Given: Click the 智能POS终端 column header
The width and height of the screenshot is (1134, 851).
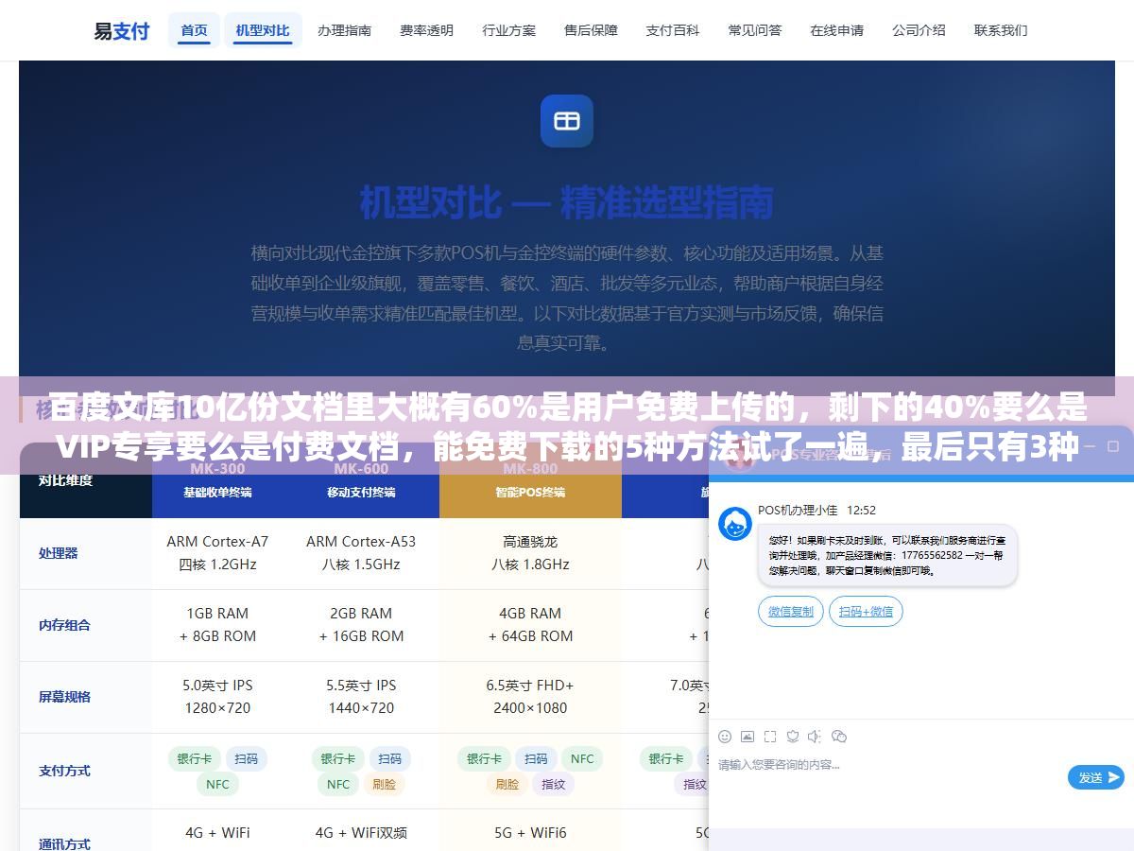Looking at the screenshot, I should (x=530, y=481).
